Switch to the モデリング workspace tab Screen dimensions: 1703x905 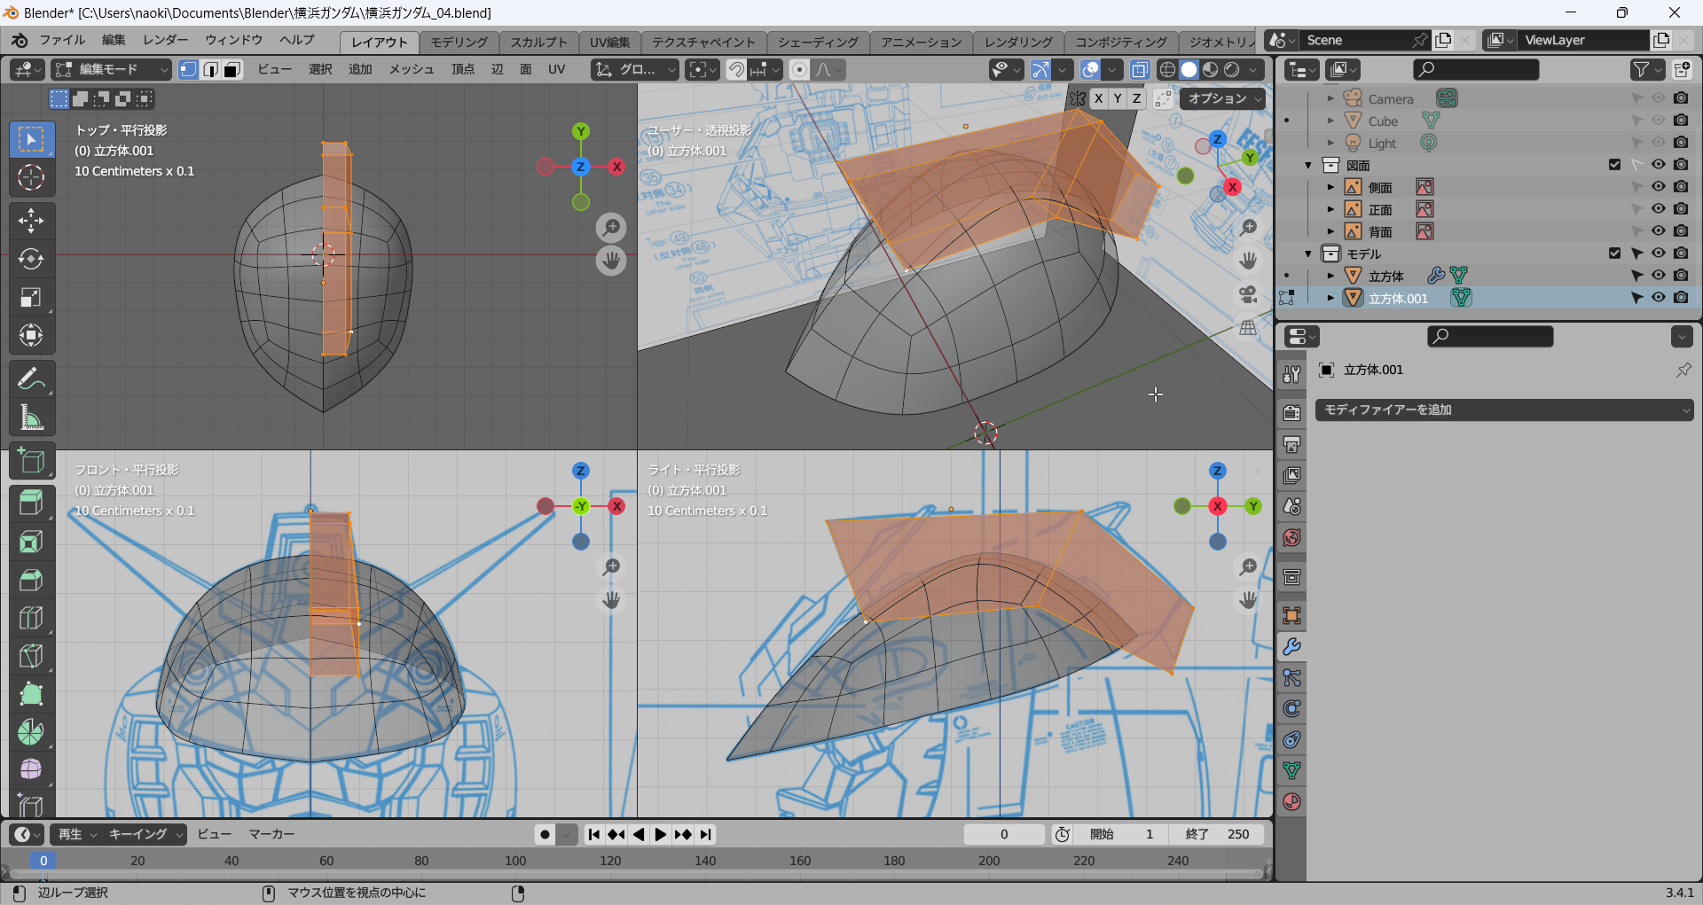459,42
